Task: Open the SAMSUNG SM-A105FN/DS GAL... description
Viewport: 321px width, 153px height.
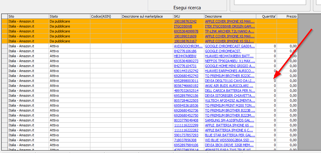Action: point(230,120)
